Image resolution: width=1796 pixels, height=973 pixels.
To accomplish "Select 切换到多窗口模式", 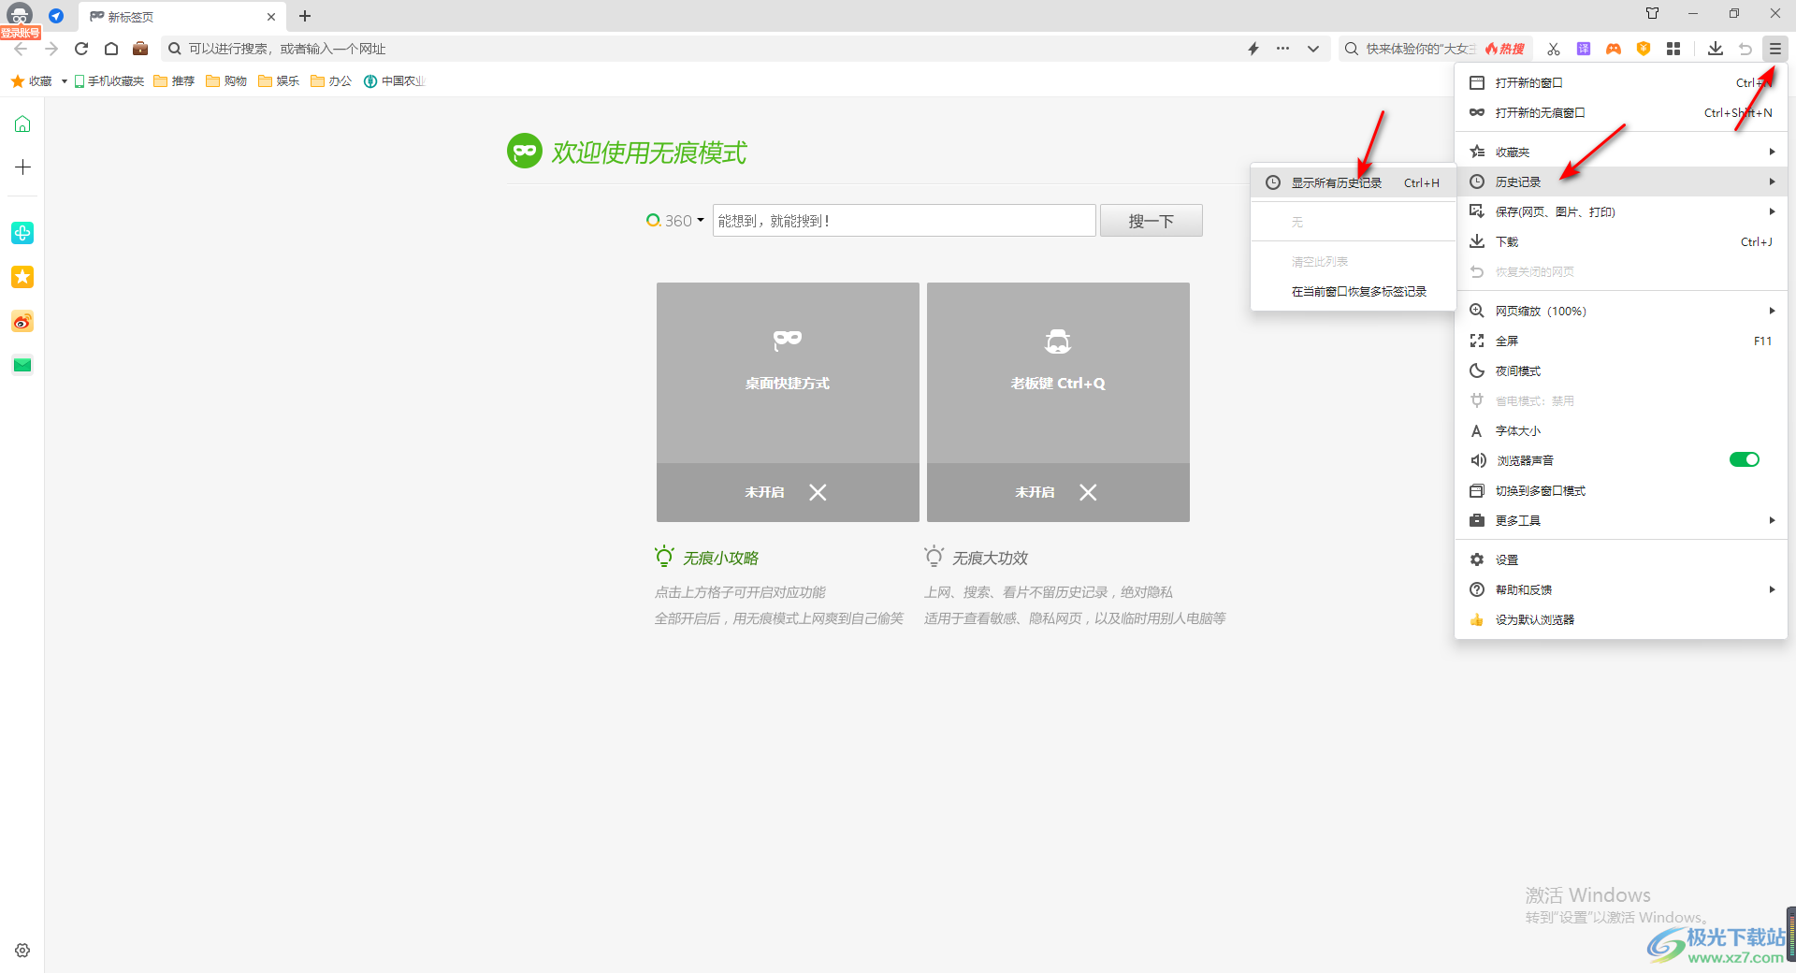I will pos(1621,491).
